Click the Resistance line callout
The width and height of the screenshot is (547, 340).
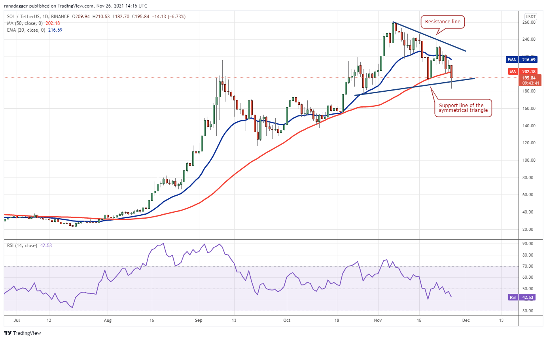(443, 22)
